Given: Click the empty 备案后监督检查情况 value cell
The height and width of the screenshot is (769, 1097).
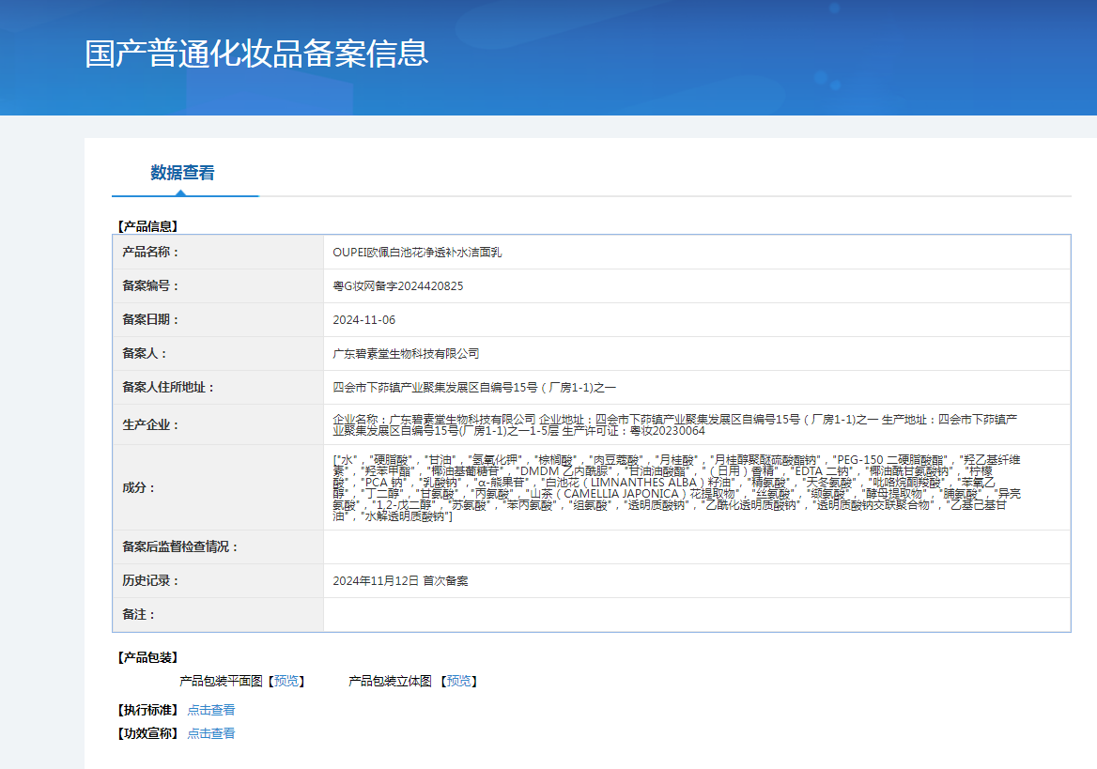Looking at the screenshot, I should 696,547.
